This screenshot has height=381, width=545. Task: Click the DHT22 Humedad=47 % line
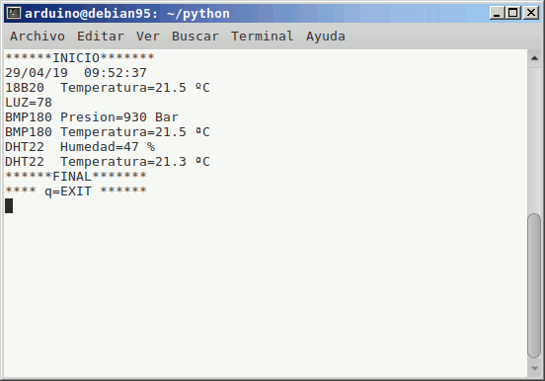click(80, 147)
